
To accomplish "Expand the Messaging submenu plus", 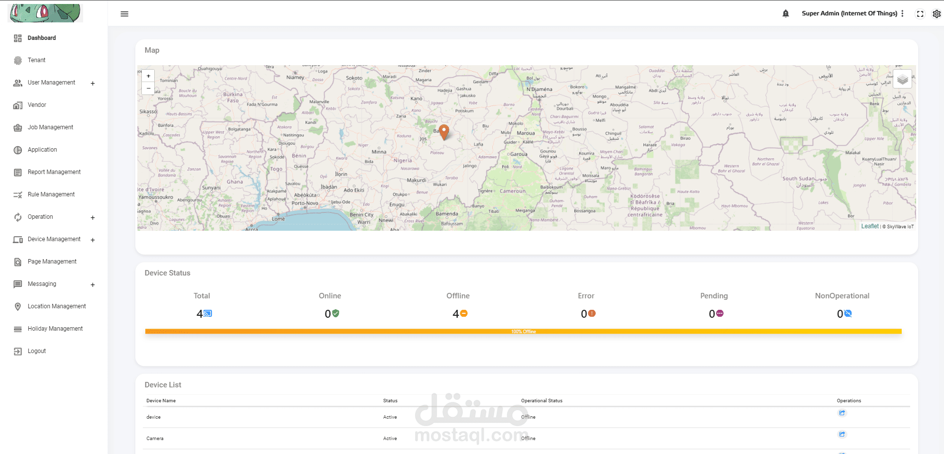I will click(93, 285).
